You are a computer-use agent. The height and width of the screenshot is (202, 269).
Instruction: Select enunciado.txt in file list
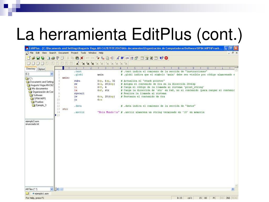32,124
